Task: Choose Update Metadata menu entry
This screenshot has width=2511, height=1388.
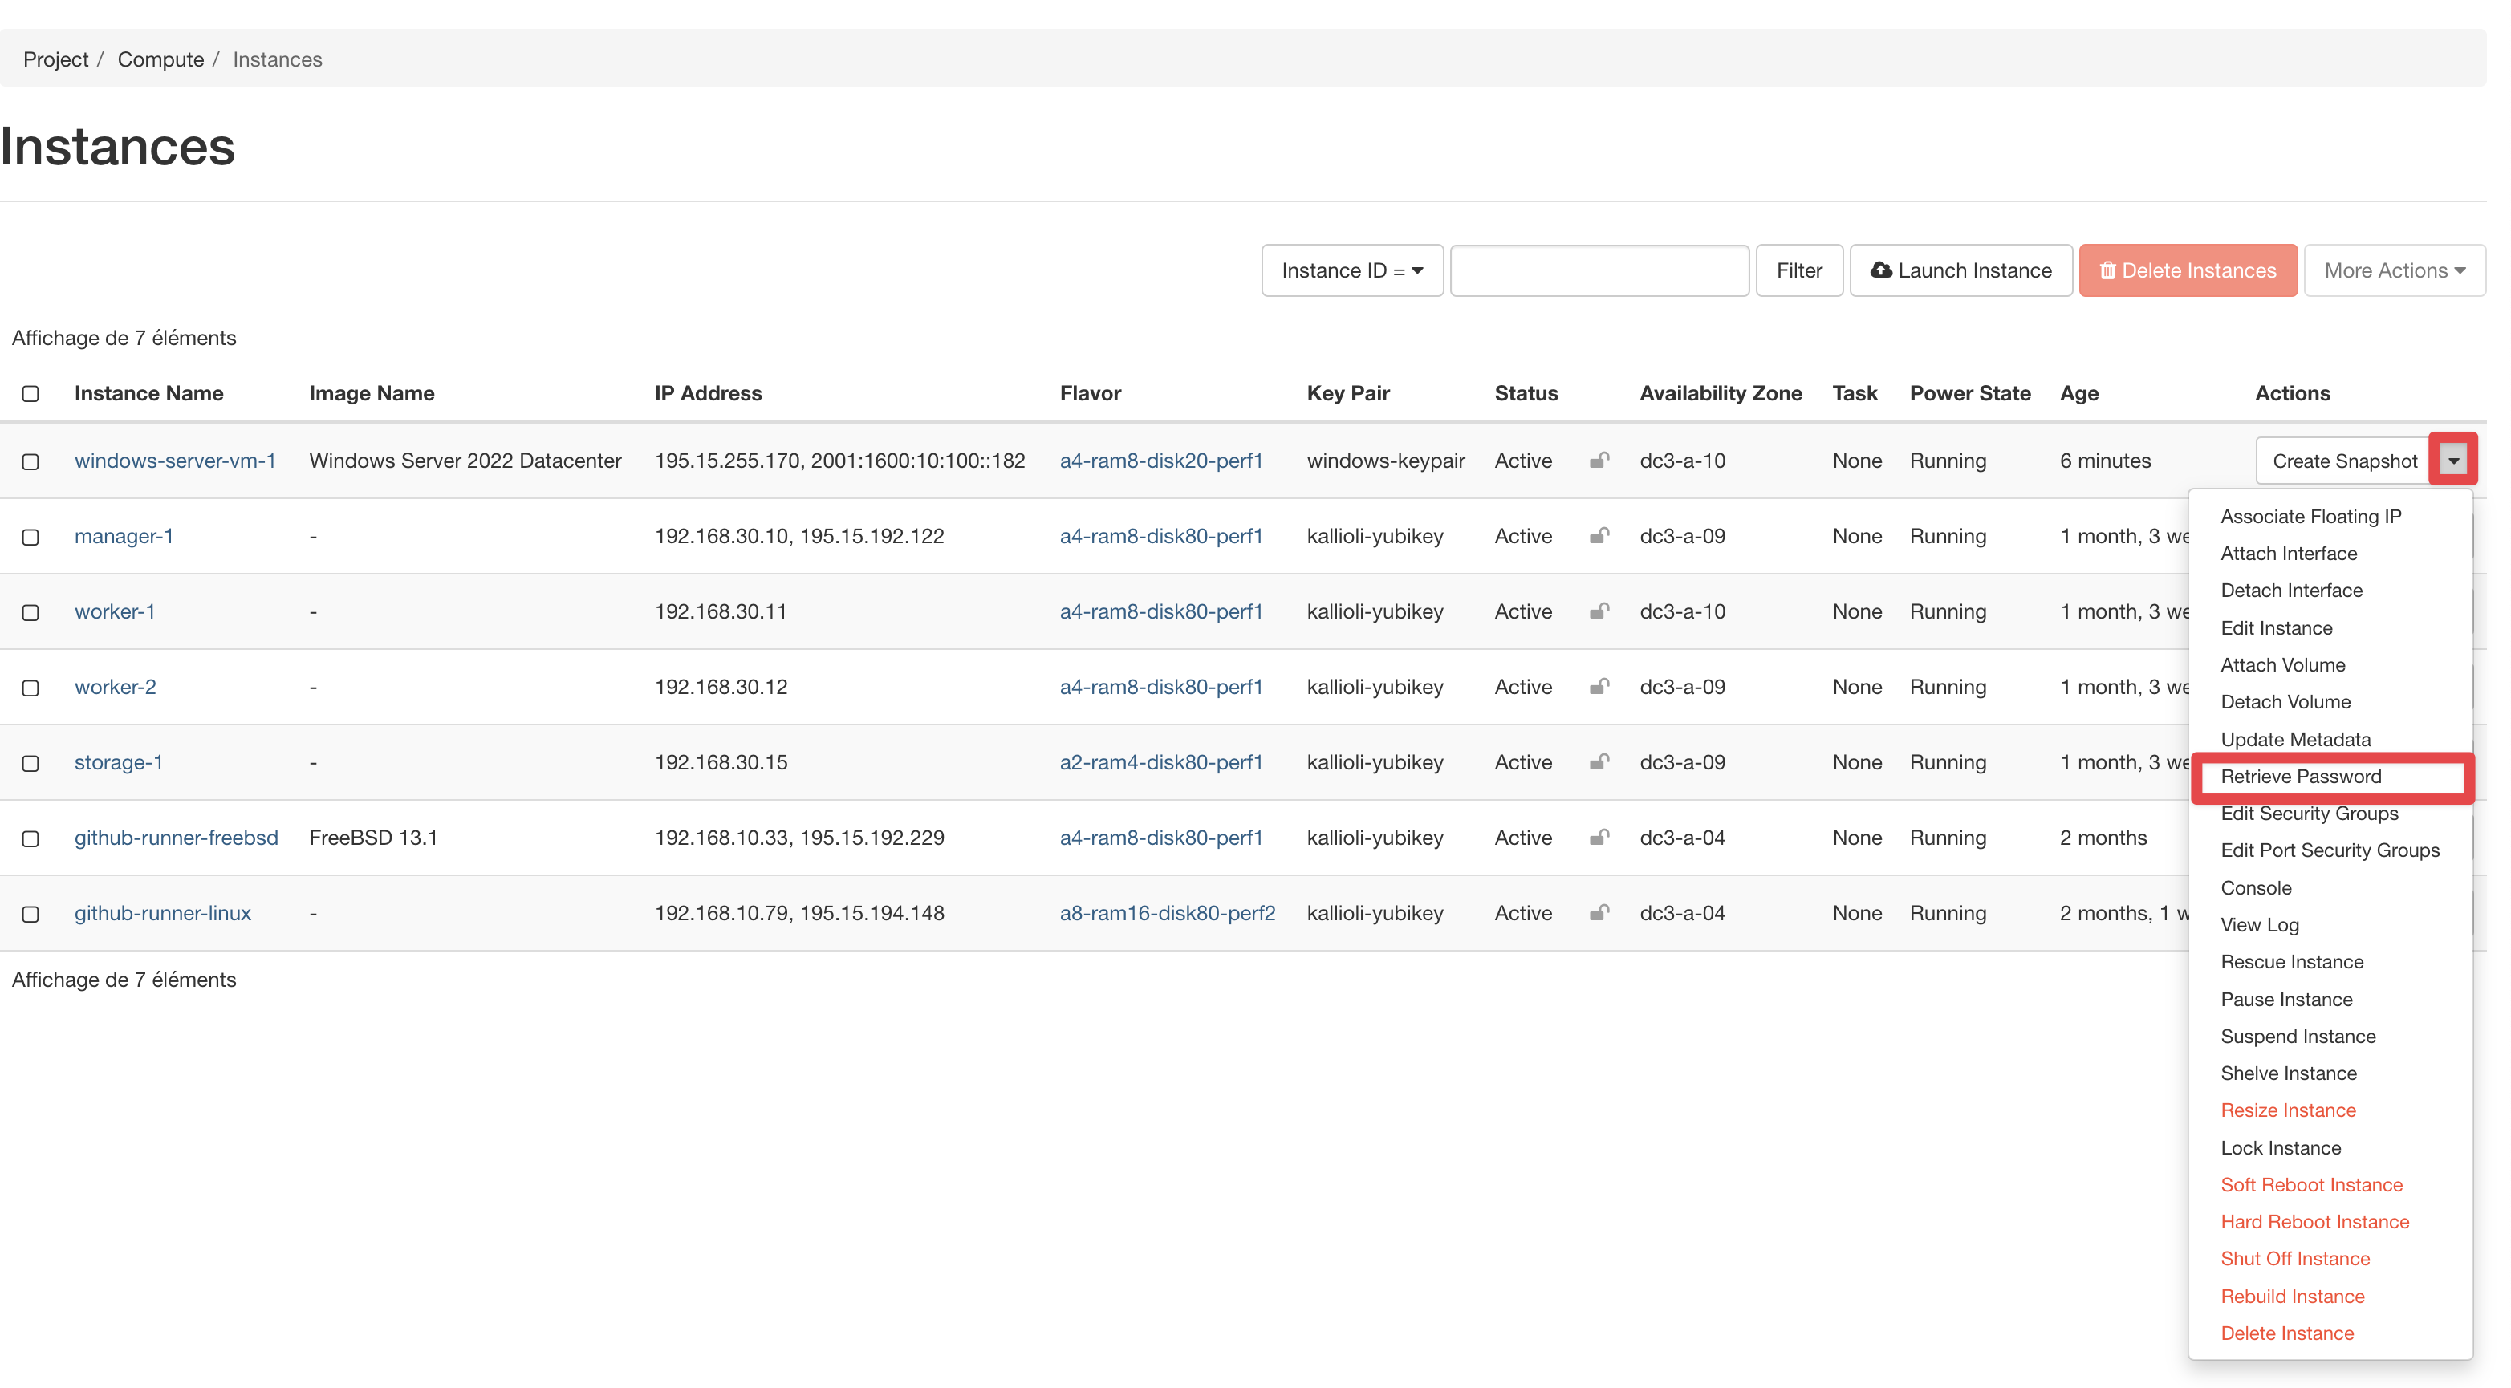Action: coord(2294,739)
